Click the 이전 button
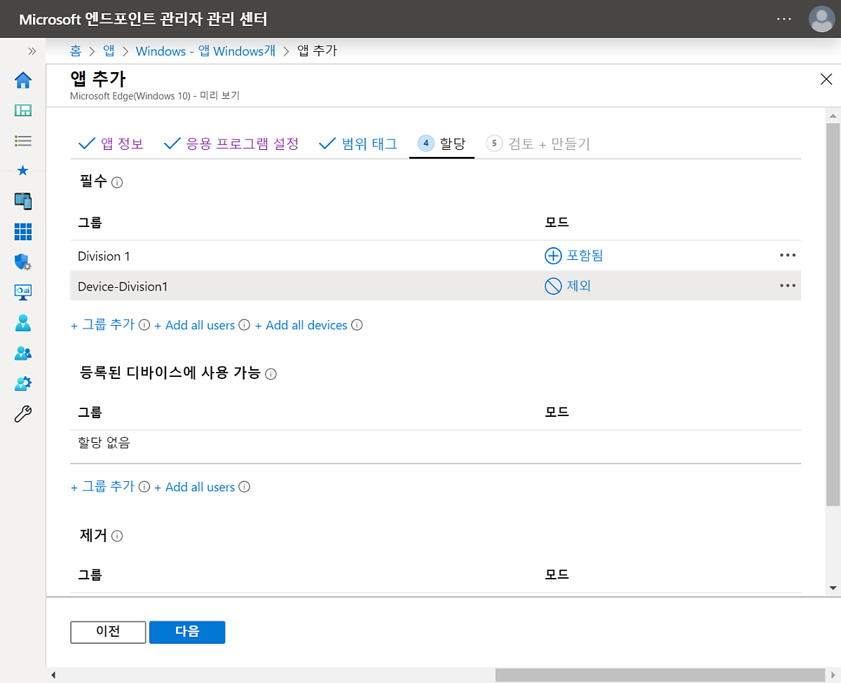841x683 pixels. coord(108,632)
